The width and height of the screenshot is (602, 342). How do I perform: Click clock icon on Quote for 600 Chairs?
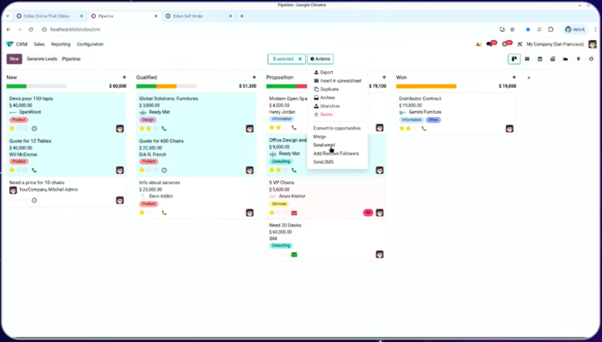(165, 170)
